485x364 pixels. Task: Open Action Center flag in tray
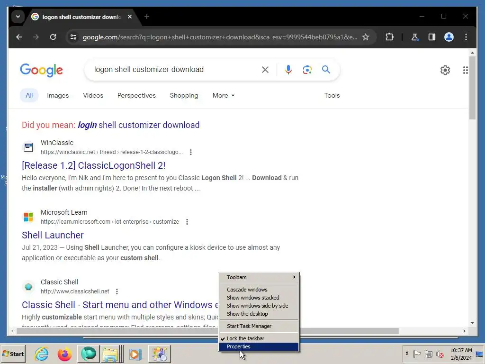tap(417, 354)
